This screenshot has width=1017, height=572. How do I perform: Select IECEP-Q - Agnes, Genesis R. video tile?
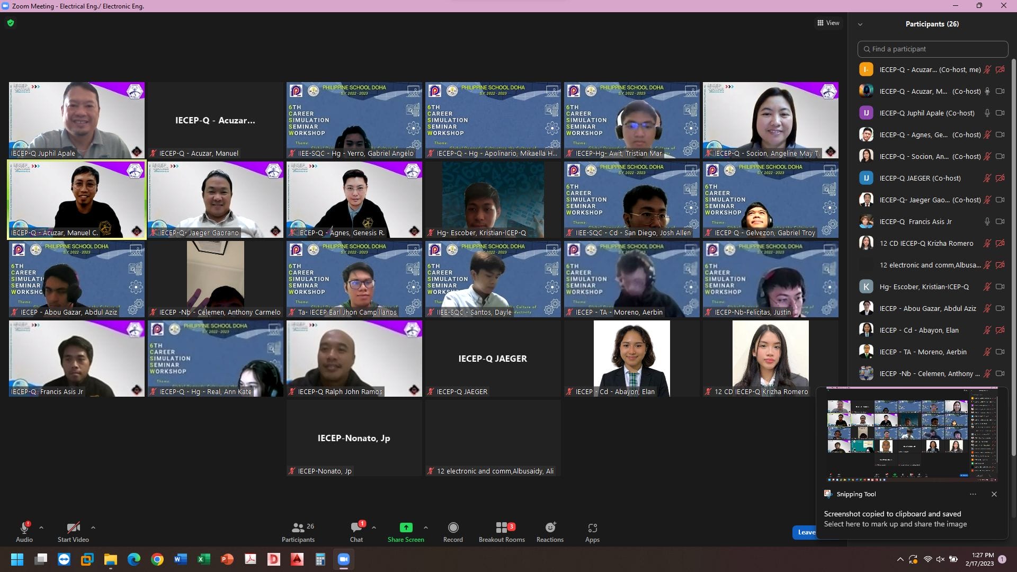click(354, 200)
